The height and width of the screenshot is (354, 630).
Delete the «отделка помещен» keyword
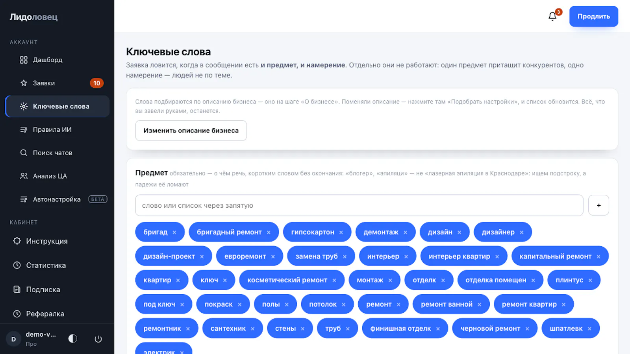pyautogui.click(x=533, y=280)
